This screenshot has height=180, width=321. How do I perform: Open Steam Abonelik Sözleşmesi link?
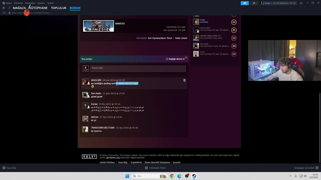[157, 162]
